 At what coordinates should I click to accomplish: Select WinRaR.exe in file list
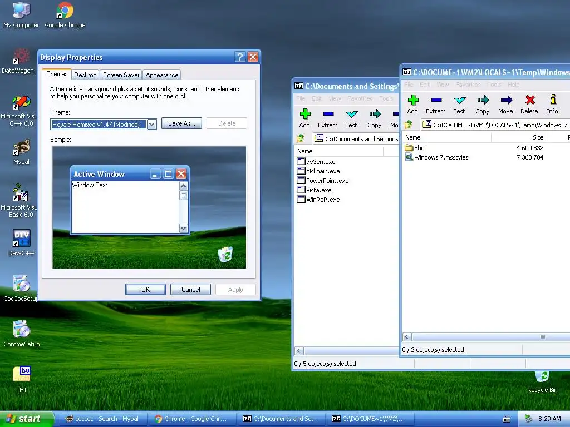[318, 200]
